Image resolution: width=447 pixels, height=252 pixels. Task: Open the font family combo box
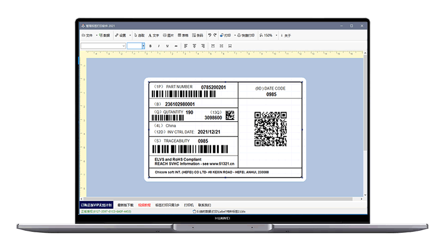coord(103,46)
